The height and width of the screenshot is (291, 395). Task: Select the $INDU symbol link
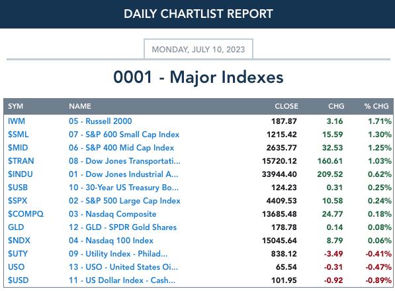(20, 174)
